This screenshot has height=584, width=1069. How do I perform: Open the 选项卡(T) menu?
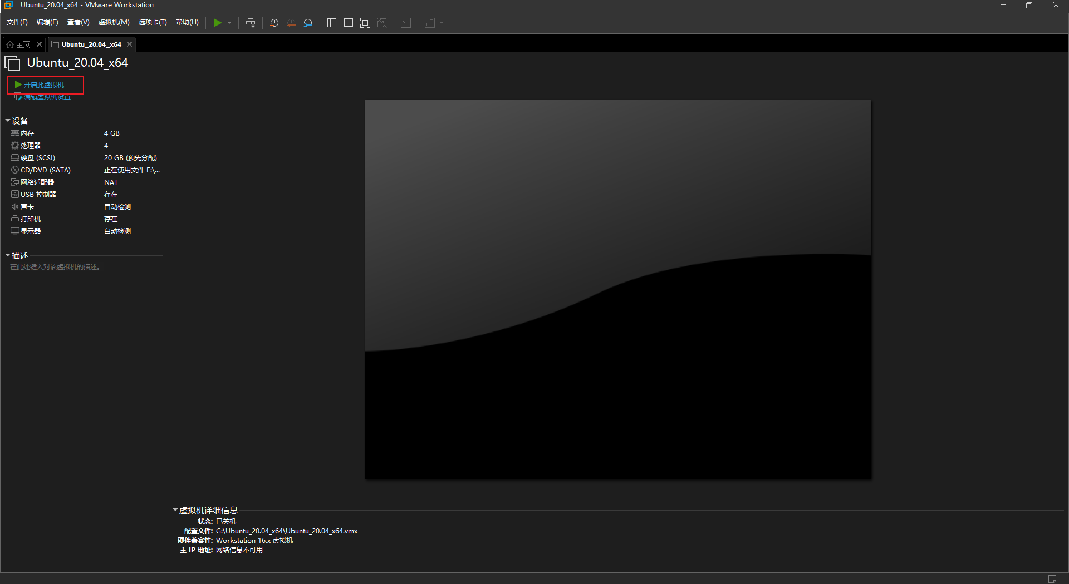(153, 22)
